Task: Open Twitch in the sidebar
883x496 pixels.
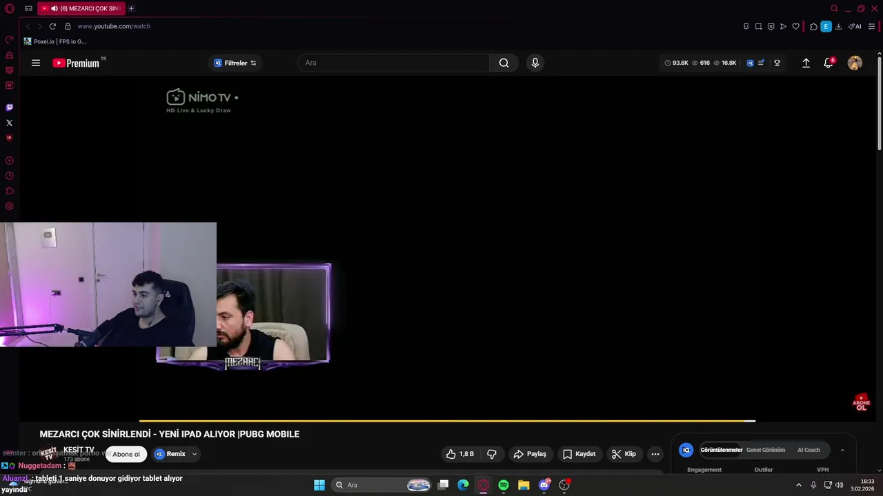Action: coord(10,107)
